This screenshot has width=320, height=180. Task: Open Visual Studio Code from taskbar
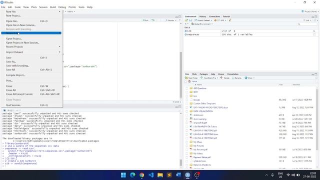(151, 175)
